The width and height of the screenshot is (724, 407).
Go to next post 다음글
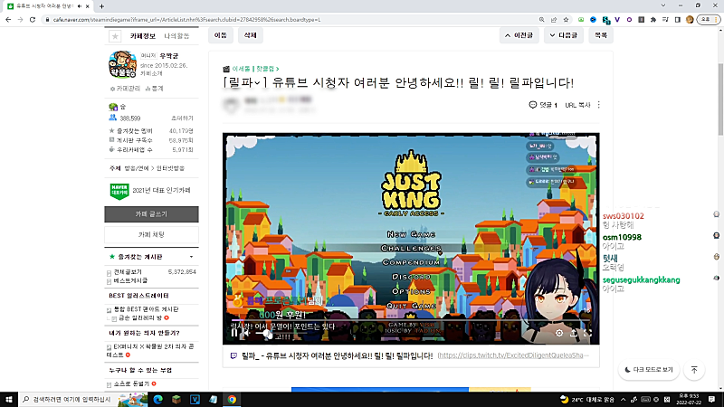click(563, 35)
